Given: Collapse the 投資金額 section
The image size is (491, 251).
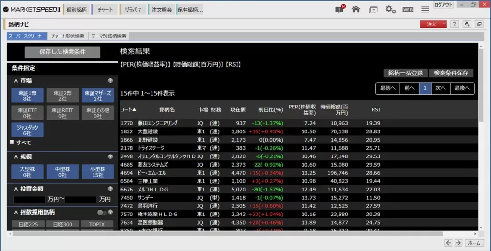Looking at the screenshot, I should (16, 189).
